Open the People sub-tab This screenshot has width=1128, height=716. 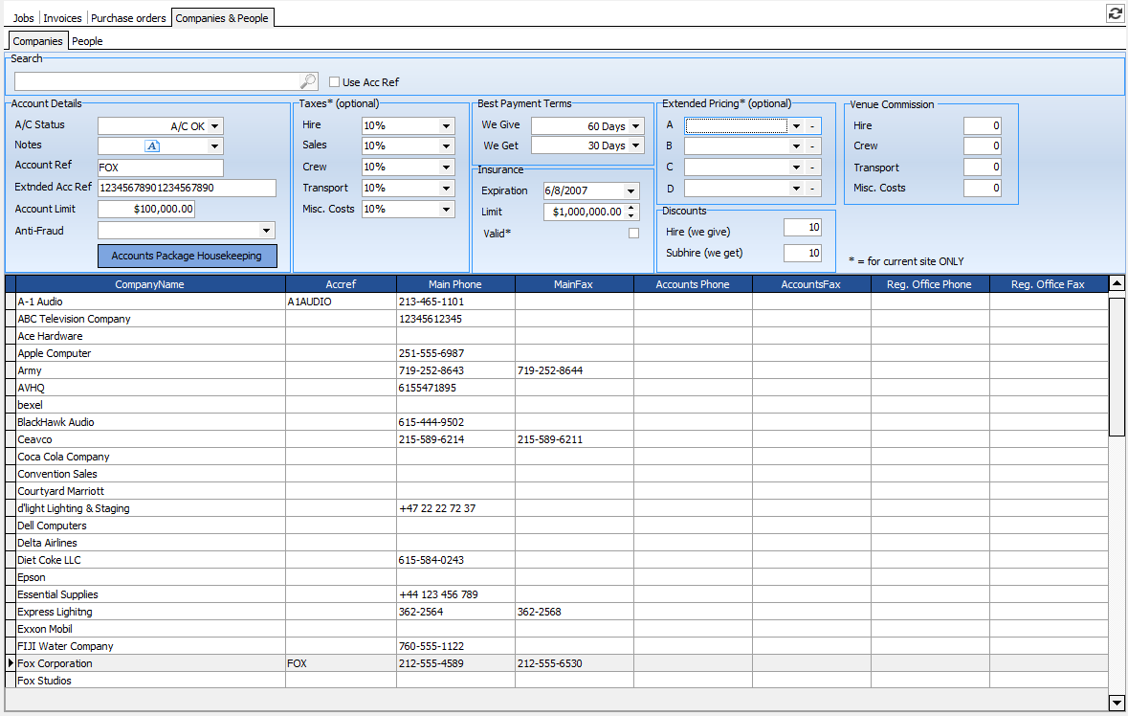coord(87,41)
